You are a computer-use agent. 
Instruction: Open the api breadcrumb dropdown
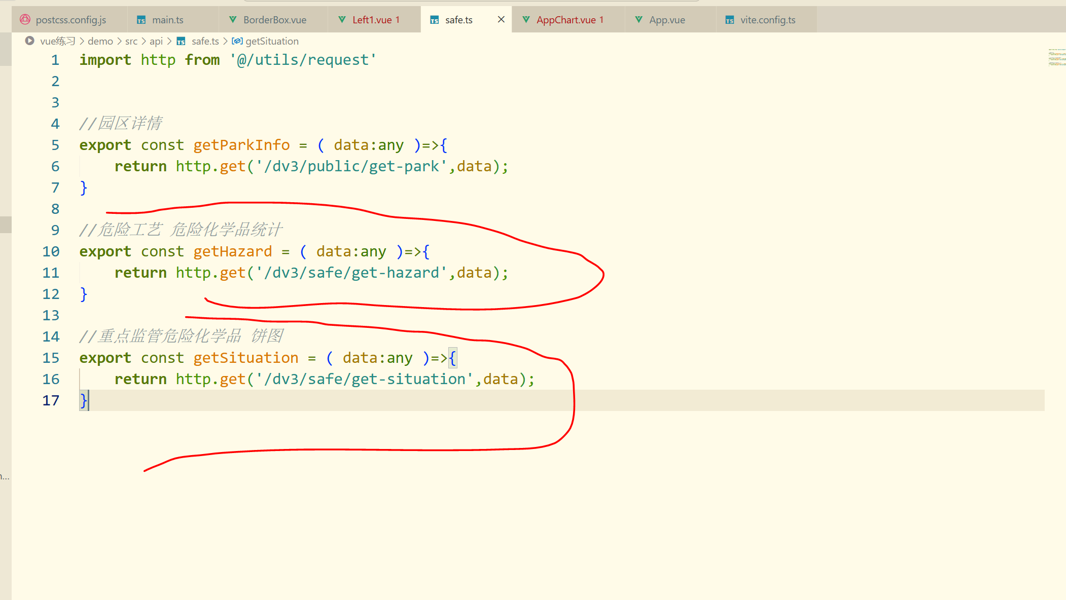pos(156,41)
